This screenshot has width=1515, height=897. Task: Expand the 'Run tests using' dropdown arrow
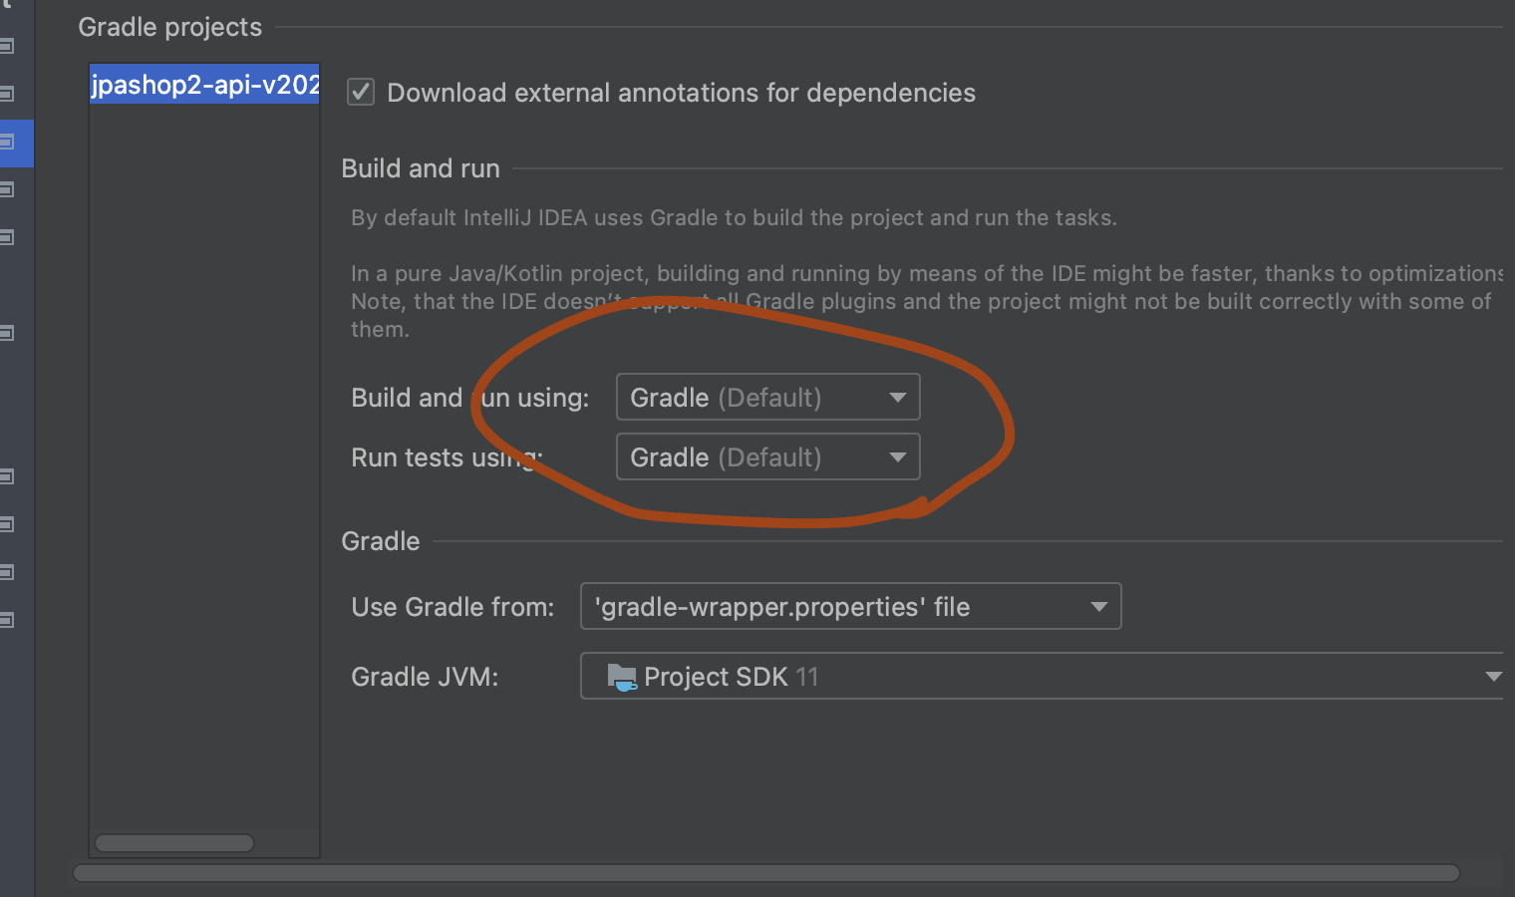897,457
